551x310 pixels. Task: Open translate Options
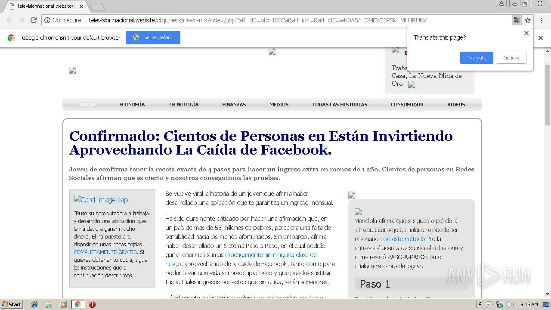[x=511, y=58]
